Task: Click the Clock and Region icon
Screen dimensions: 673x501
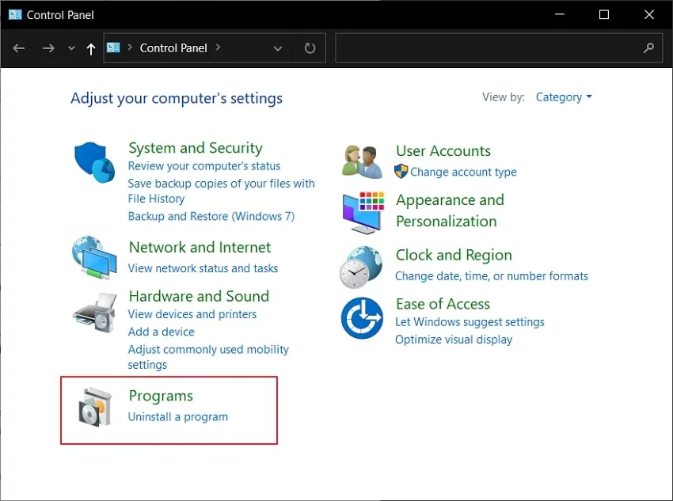Action: [x=361, y=267]
